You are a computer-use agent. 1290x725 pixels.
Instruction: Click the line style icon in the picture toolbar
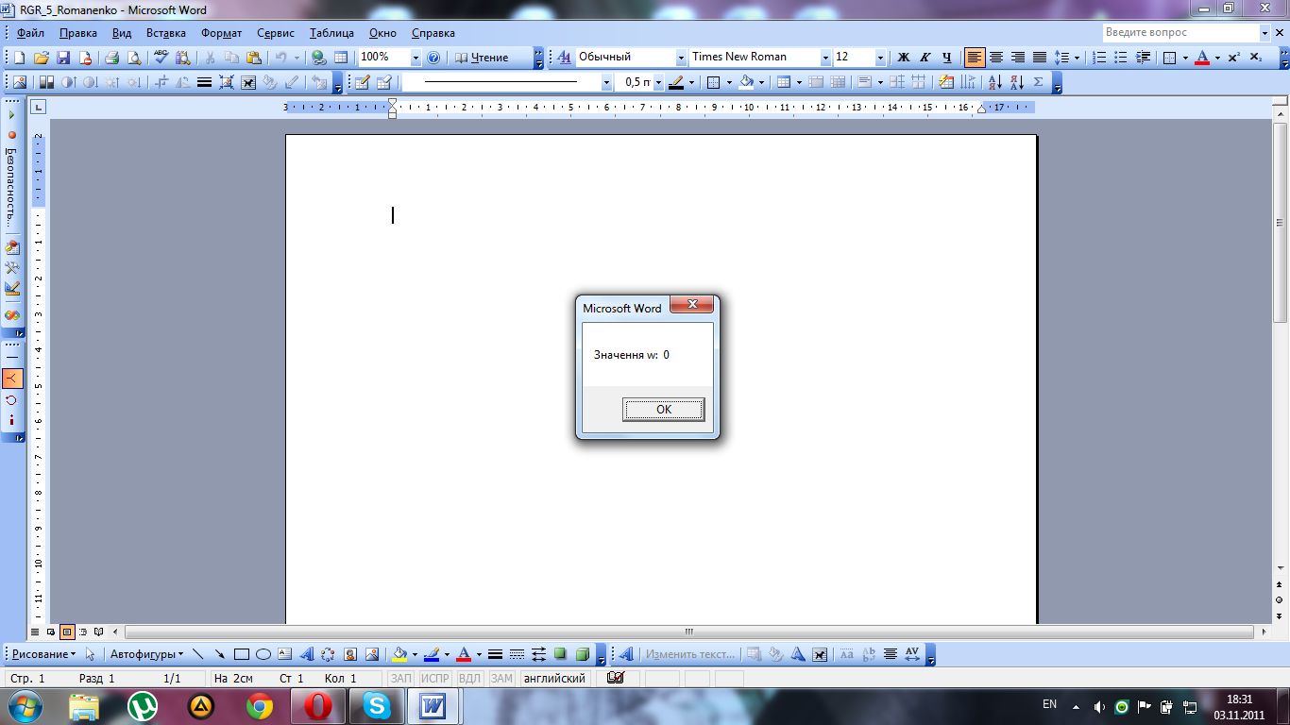pos(204,82)
